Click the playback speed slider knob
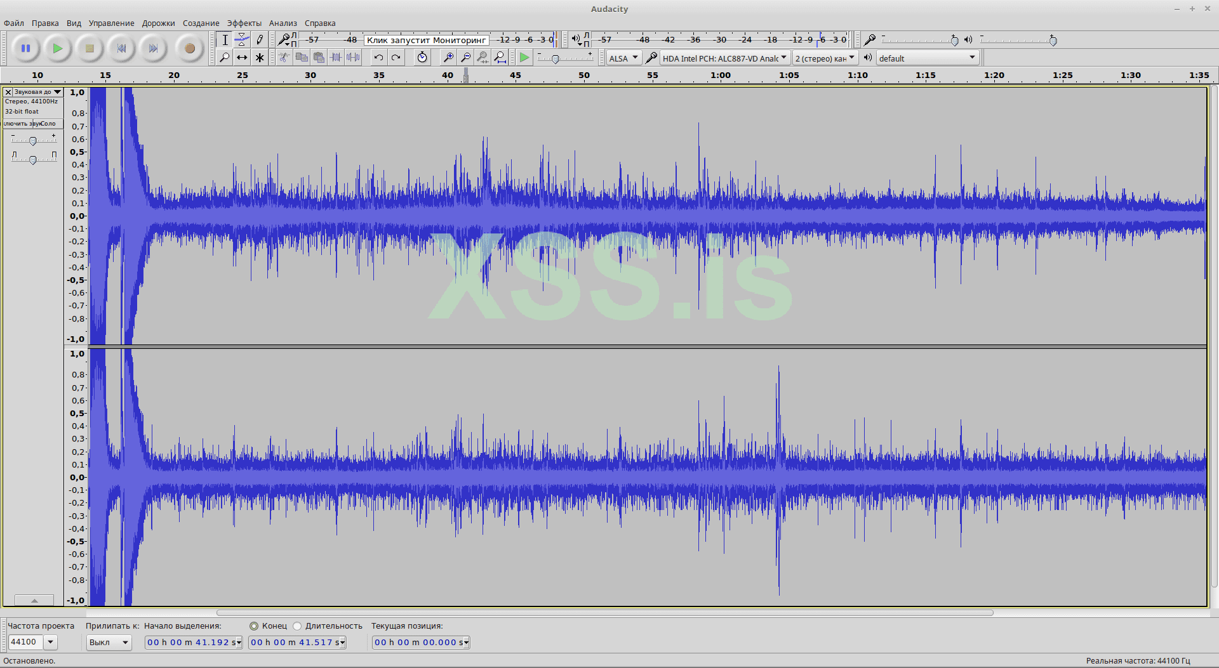Viewport: 1219px width, 668px height. 556,59
